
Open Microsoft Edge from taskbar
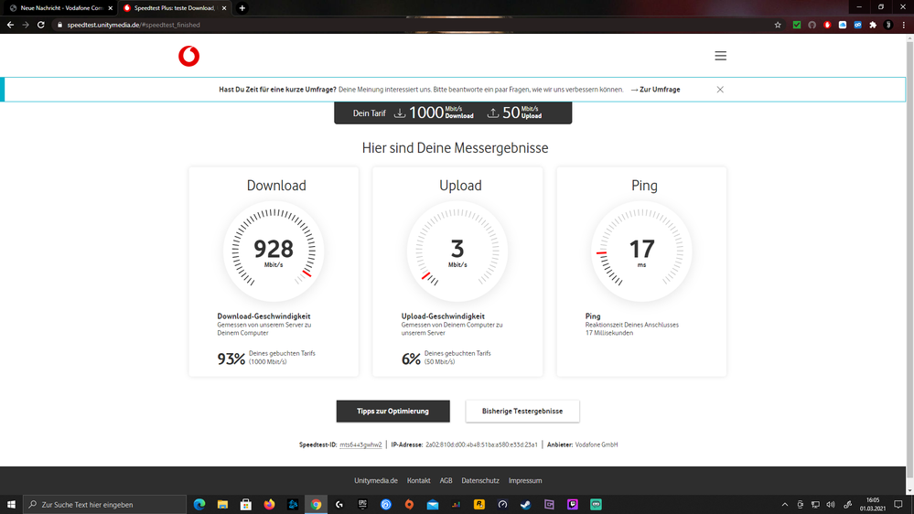199,505
